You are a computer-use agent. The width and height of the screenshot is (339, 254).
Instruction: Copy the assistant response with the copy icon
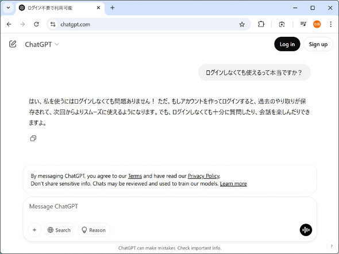point(33,138)
